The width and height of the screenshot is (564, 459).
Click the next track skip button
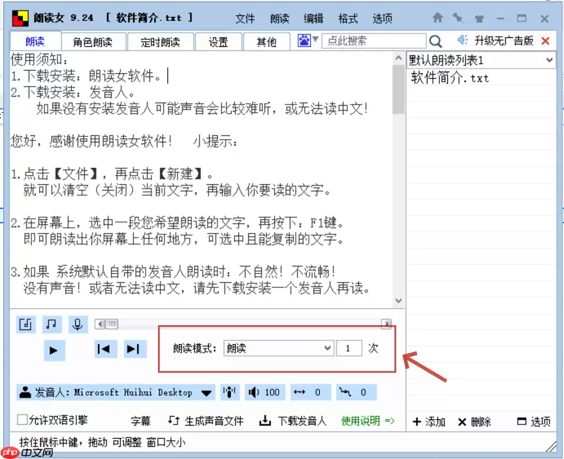point(134,349)
